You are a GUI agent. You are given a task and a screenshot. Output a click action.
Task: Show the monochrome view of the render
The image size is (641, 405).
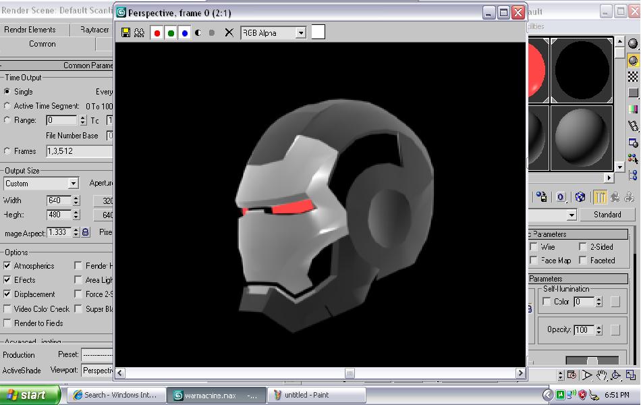(212, 32)
